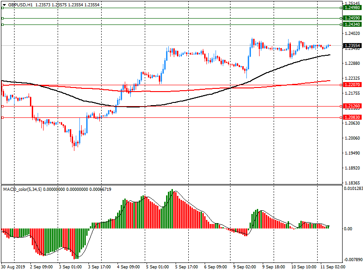Click the 3 Sep 01:00 time label
This screenshot has height=272, width=363.
[70, 267]
